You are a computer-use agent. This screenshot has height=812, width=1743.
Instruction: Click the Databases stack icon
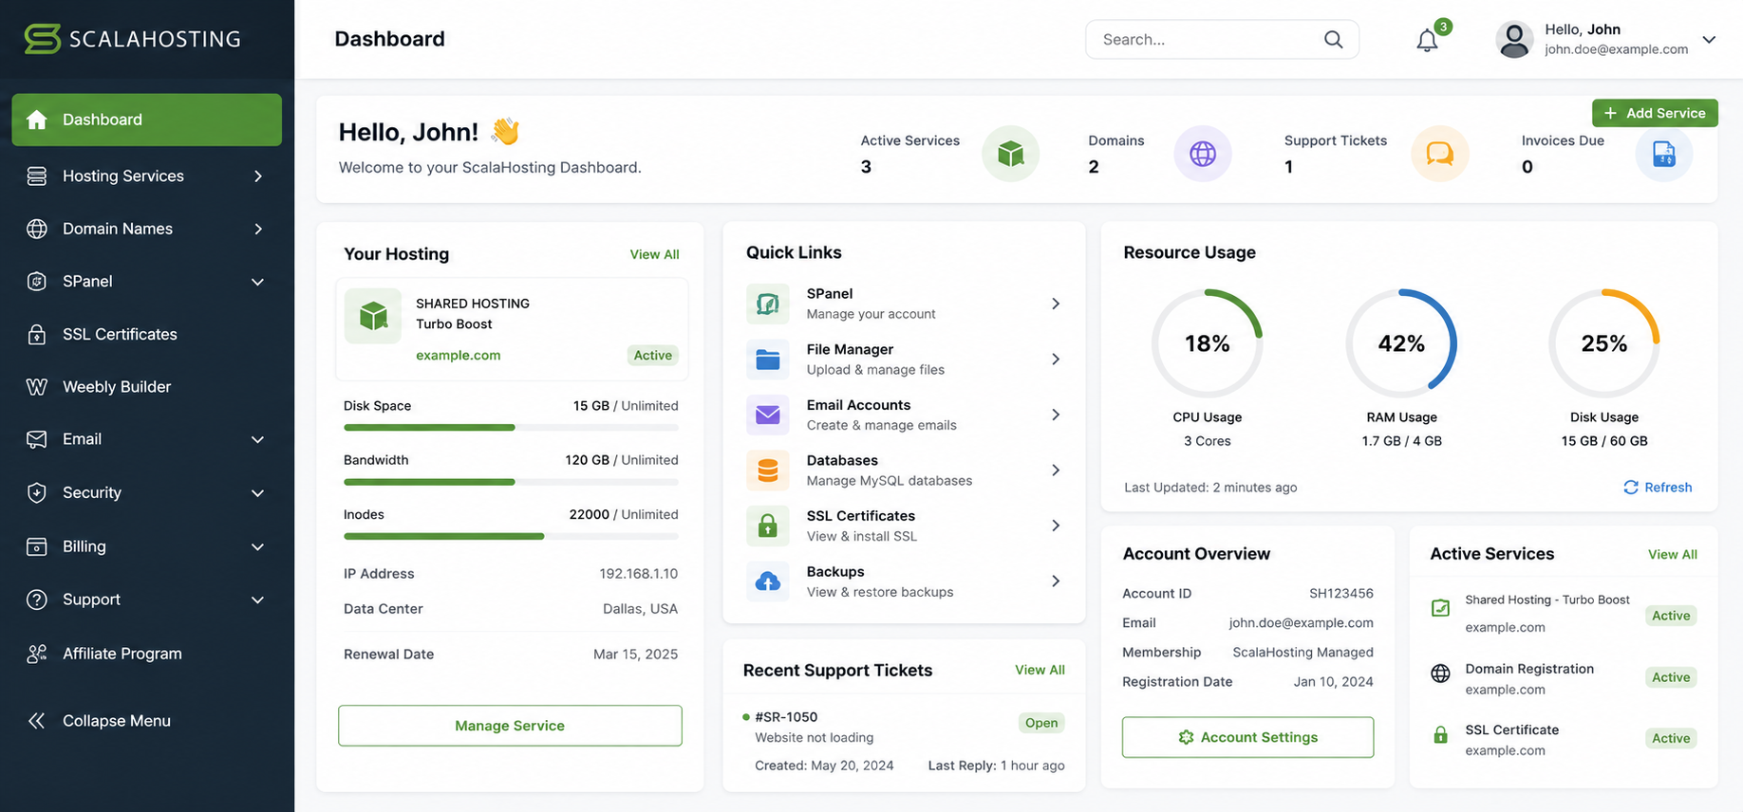[x=767, y=471]
